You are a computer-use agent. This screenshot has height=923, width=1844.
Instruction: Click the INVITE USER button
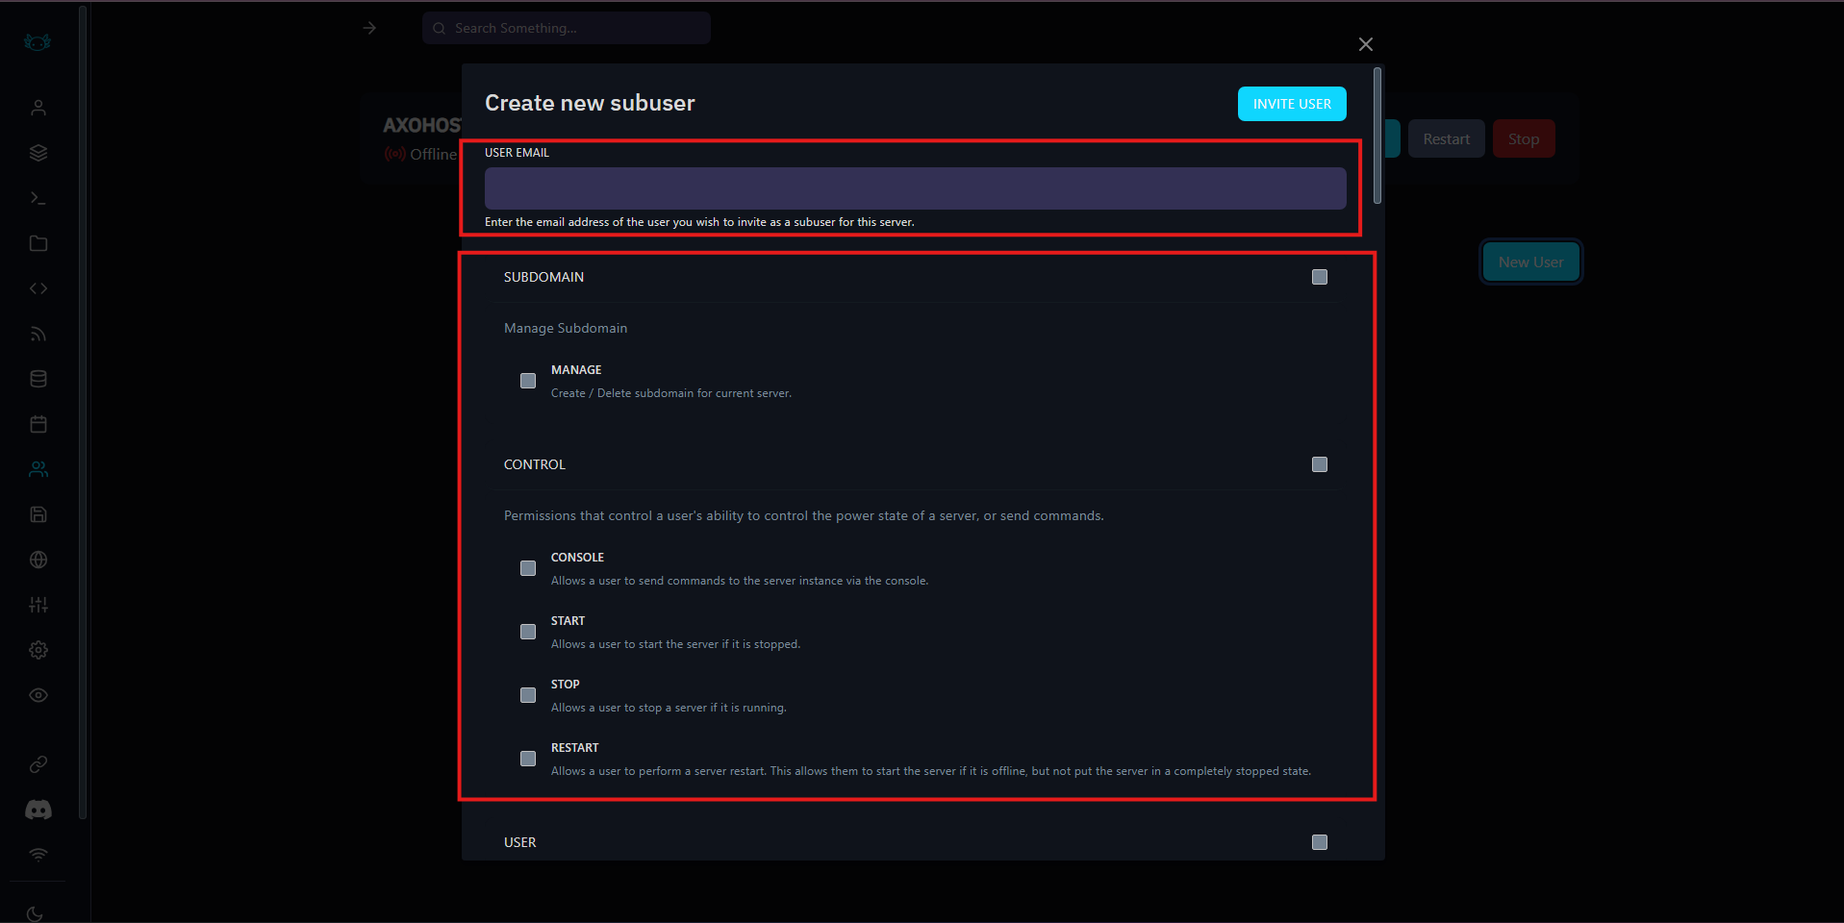click(x=1292, y=104)
